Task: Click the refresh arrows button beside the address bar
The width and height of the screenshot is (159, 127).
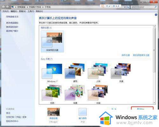Action: [128, 7]
